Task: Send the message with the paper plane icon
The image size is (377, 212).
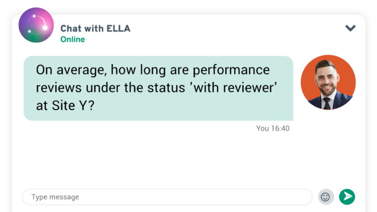Action: tap(347, 197)
